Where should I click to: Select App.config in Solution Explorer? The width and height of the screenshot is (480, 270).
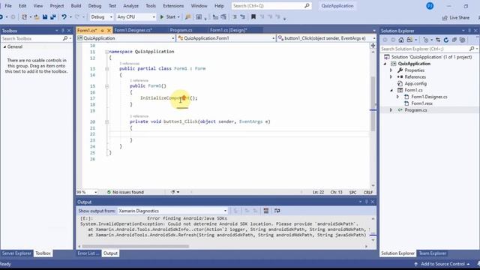pyautogui.click(x=415, y=83)
